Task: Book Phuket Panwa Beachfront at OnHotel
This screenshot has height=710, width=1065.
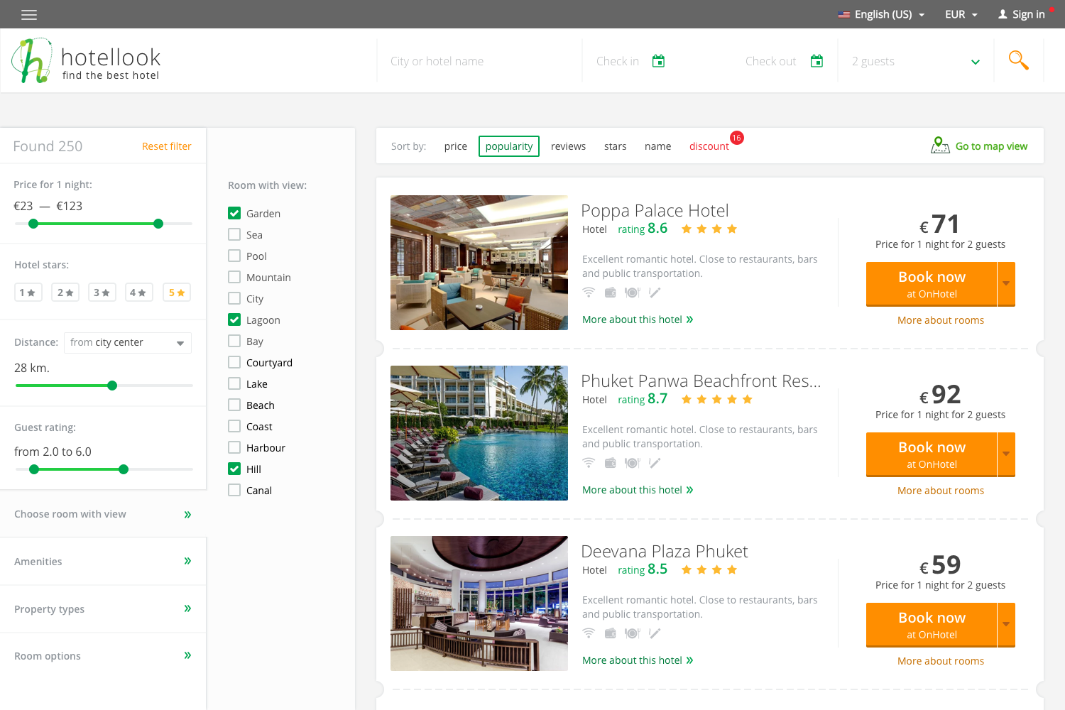Action: (932, 454)
